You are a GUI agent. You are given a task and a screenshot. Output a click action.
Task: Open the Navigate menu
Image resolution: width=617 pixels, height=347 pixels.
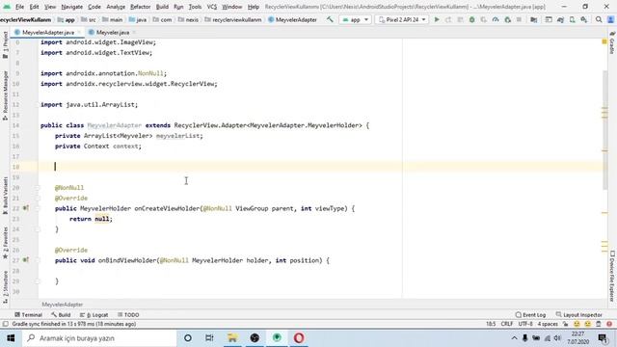coord(72,7)
